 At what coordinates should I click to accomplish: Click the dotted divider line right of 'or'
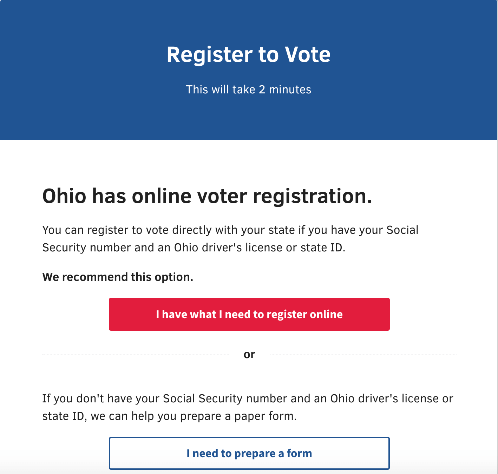pyautogui.click(x=363, y=355)
